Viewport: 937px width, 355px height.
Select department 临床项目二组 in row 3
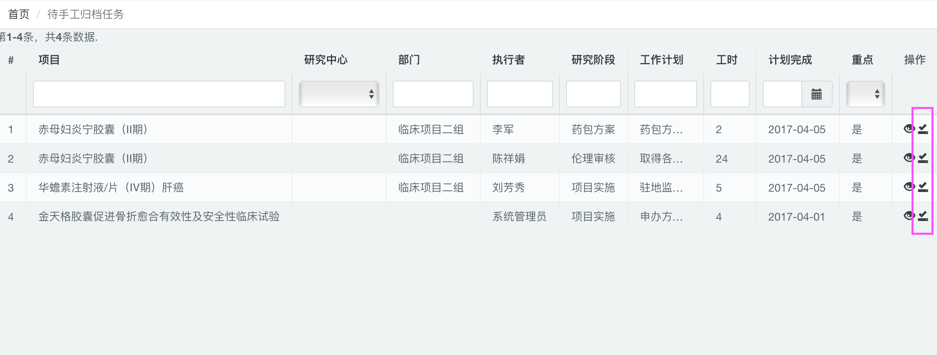(431, 188)
